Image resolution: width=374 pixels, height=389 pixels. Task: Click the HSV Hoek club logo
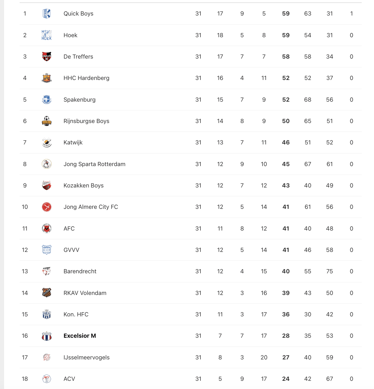click(x=47, y=35)
